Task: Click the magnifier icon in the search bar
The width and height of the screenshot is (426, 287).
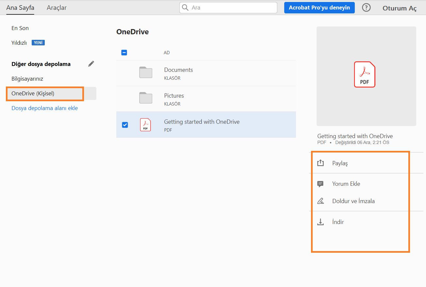Action: click(185, 7)
